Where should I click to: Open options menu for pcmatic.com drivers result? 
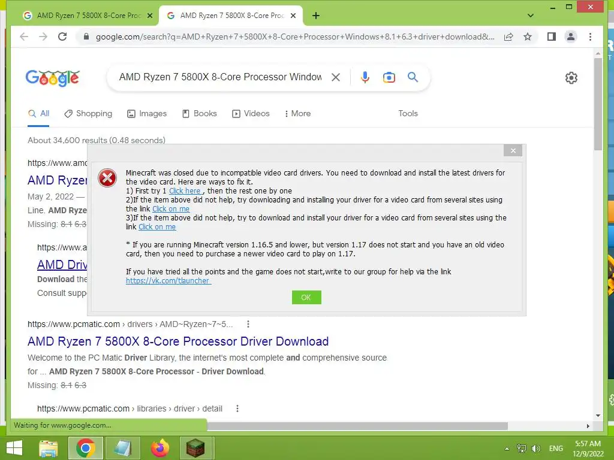tap(248, 324)
